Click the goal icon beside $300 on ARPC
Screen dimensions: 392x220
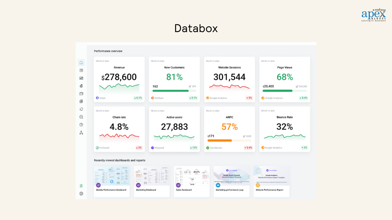(x=244, y=136)
